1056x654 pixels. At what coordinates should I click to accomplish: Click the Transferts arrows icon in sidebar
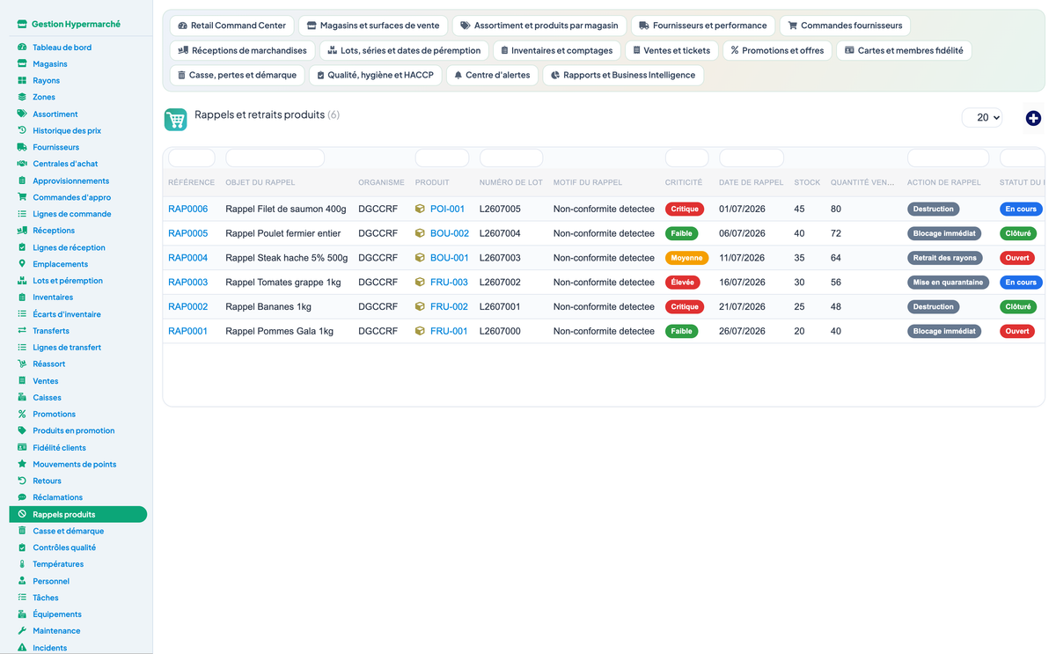point(22,331)
